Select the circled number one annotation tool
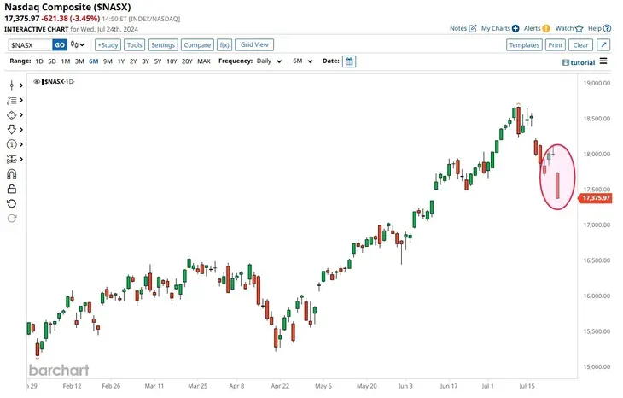The image size is (623, 398). [x=11, y=143]
